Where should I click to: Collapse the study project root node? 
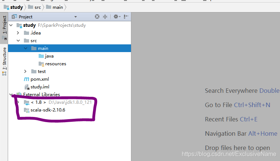coord(11,25)
